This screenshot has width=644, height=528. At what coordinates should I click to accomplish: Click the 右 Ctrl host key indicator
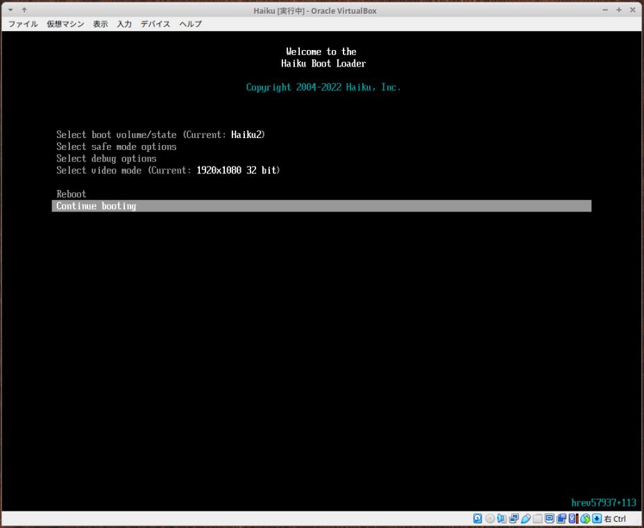(615, 519)
